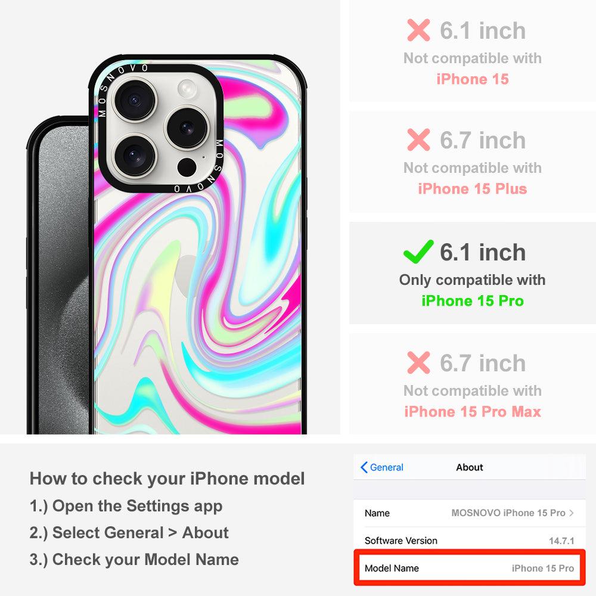This screenshot has height=596, width=596.
Task: Click the About title header
Action: (470, 467)
